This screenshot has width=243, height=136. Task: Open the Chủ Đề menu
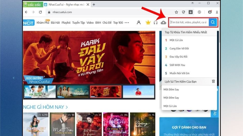[107, 23]
